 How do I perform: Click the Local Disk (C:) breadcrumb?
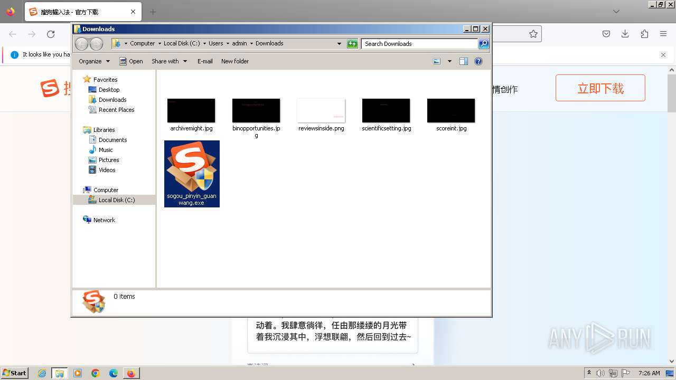(x=182, y=44)
